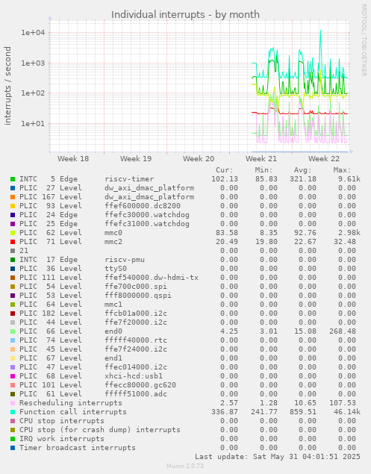The height and width of the screenshot is (474, 371).
Task: Click the graph title Individual interrupts - by month
Action: point(185,14)
